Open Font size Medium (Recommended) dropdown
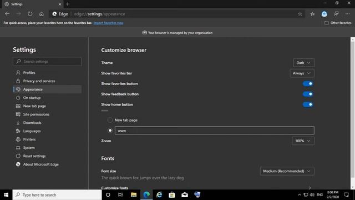The height and width of the screenshot is (200, 355). (287, 171)
